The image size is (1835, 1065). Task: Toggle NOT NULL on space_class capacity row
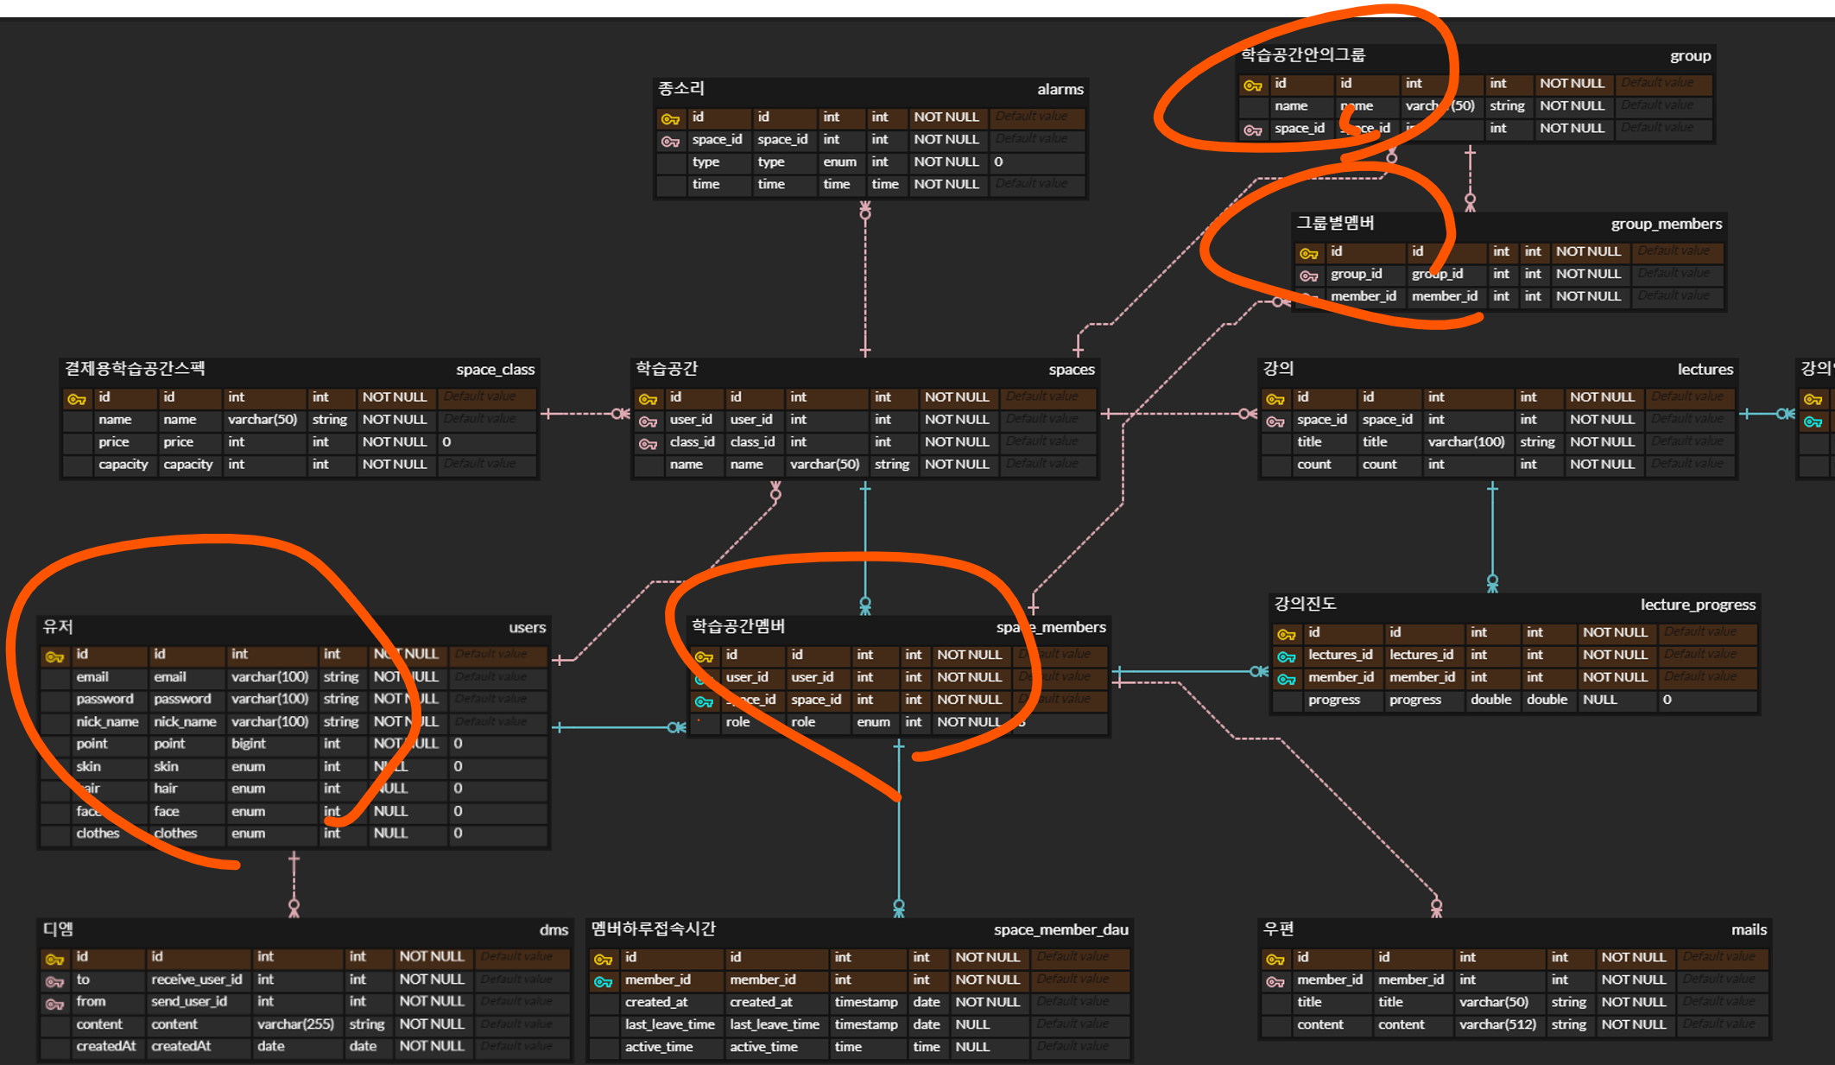click(395, 464)
